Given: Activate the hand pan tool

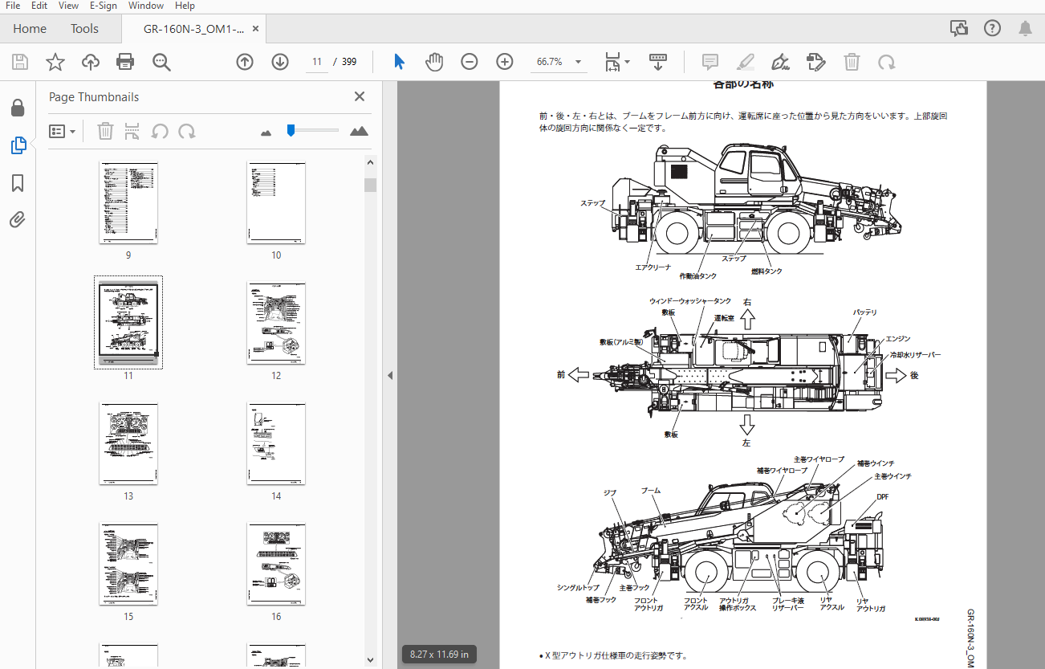Looking at the screenshot, I should pyautogui.click(x=434, y=62).
